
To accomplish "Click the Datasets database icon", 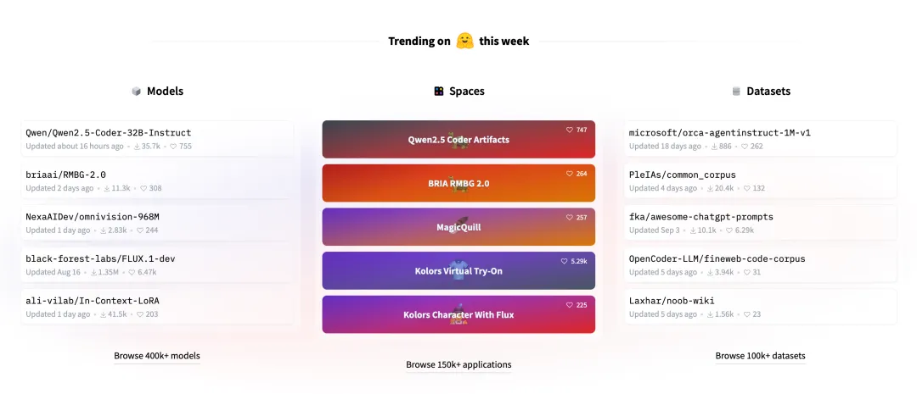I will coord(736,91).
